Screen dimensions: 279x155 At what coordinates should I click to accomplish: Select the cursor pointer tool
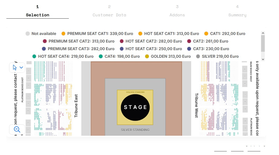tap(15, 67)
